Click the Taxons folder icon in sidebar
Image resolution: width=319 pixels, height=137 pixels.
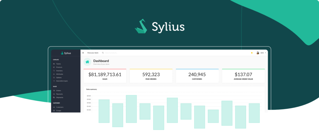(54, 64)
